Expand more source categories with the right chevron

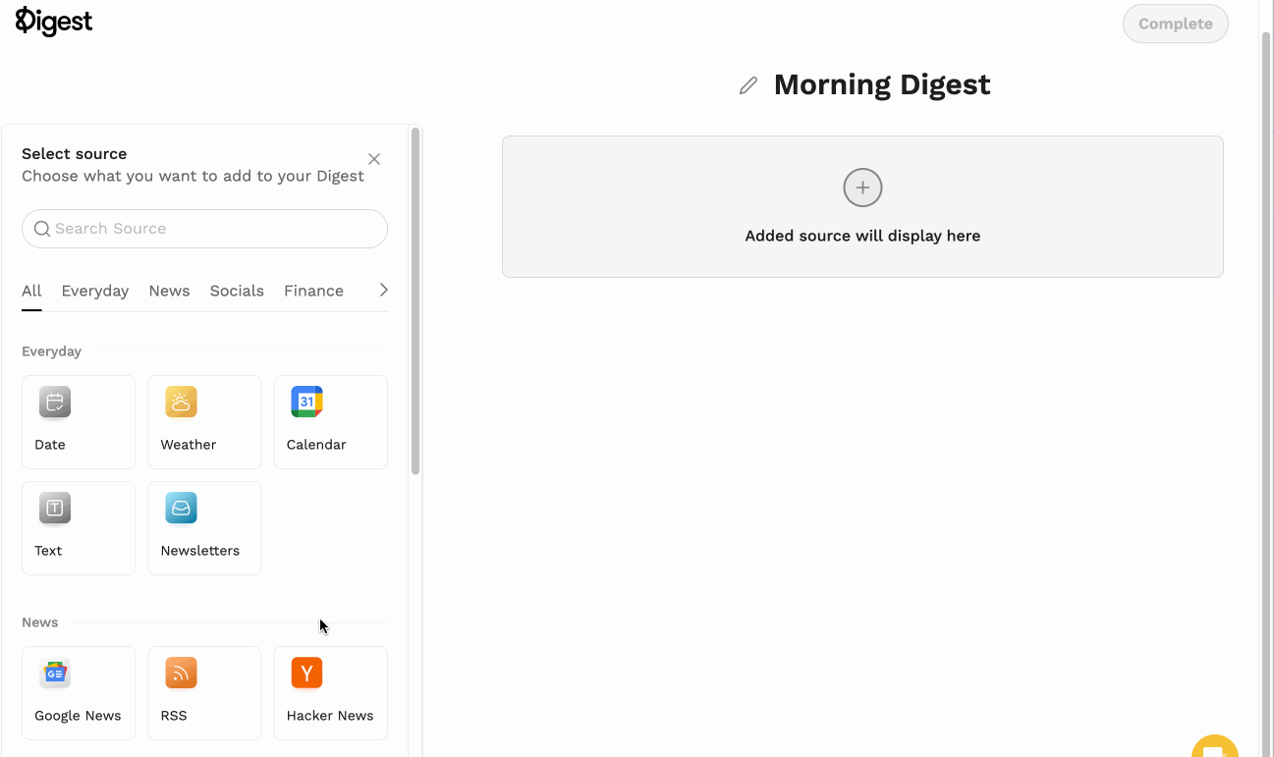tap(382, 290)
